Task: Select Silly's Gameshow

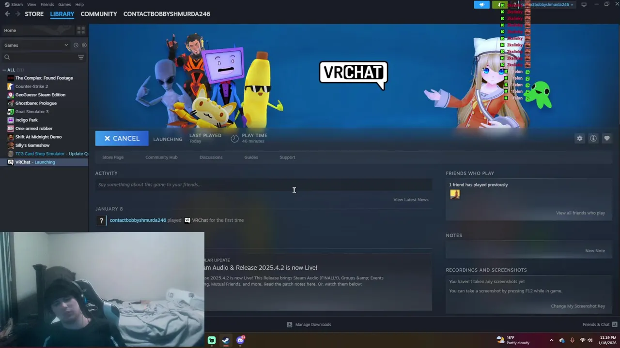Action: (32, 145)
